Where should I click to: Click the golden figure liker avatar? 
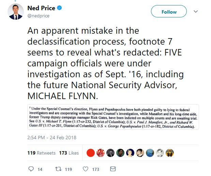(x=169, y=153)
